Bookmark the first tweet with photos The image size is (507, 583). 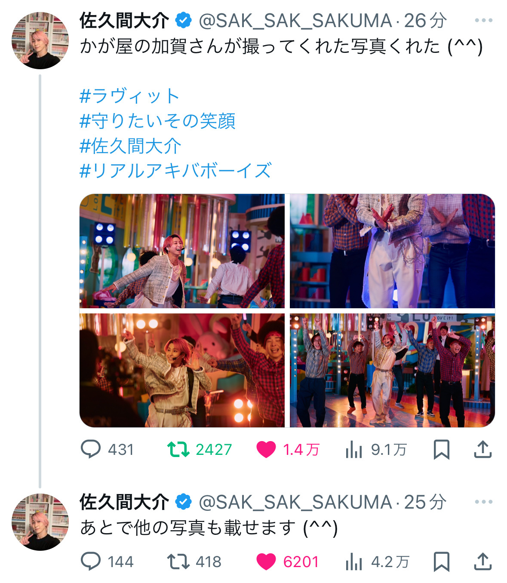click(x=441, y=450)
